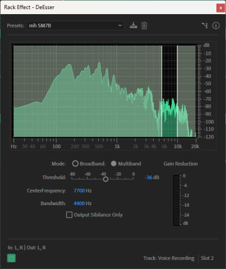The image size is (226, 269).
Task: Click the Gain Reduction meter
Action: [176, 200]
